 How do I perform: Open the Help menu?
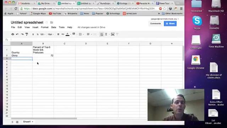pyautogui.click(x=70, y=27)
